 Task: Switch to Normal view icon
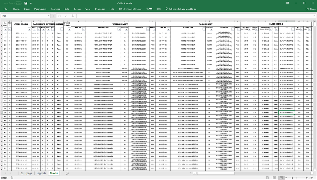click(267, 178)
